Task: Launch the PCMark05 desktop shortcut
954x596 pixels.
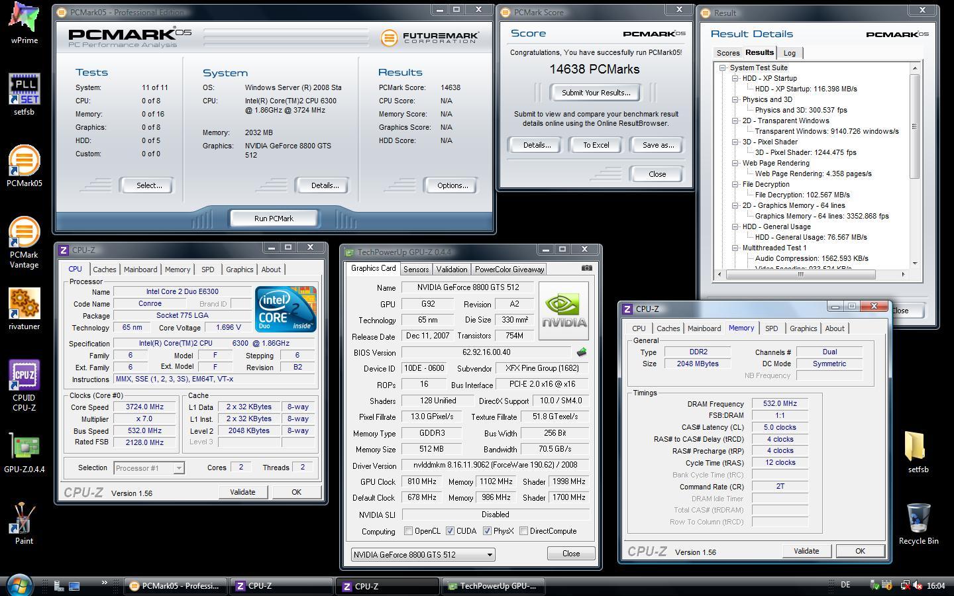Action: pyautogui.click(x=24, y=166)
